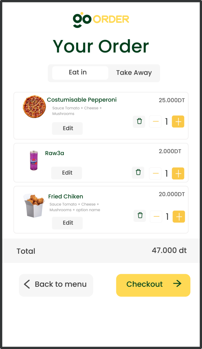Screen dimensions: 202x349
Task: Delete Fried Chiken with the trash icon
Action: point(140,216)
